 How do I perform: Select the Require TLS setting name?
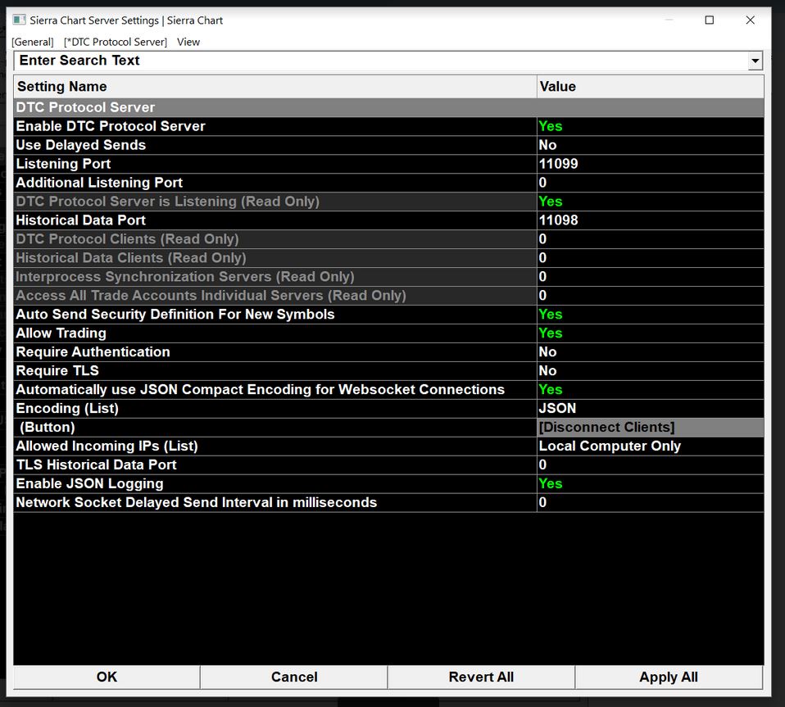[x=275, y=371]
